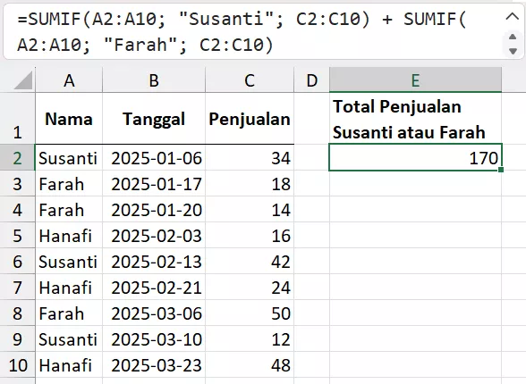
Task: Click date cell 2025-01-06
Action: coord(154,157)
